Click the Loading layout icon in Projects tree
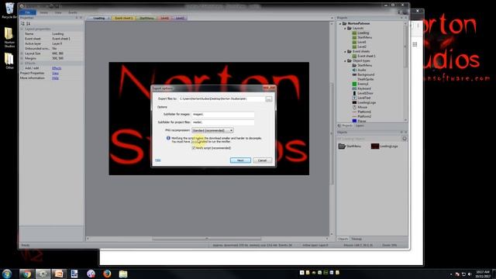Screen dimensions: 496x279 355,33
